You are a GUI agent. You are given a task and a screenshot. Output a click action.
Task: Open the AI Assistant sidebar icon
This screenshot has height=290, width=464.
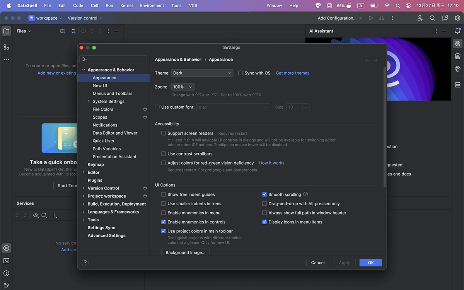pyautogui.click(x=458, y=44)
